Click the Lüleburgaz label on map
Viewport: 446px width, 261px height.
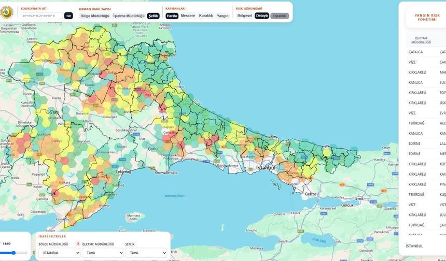click(109, 117)
